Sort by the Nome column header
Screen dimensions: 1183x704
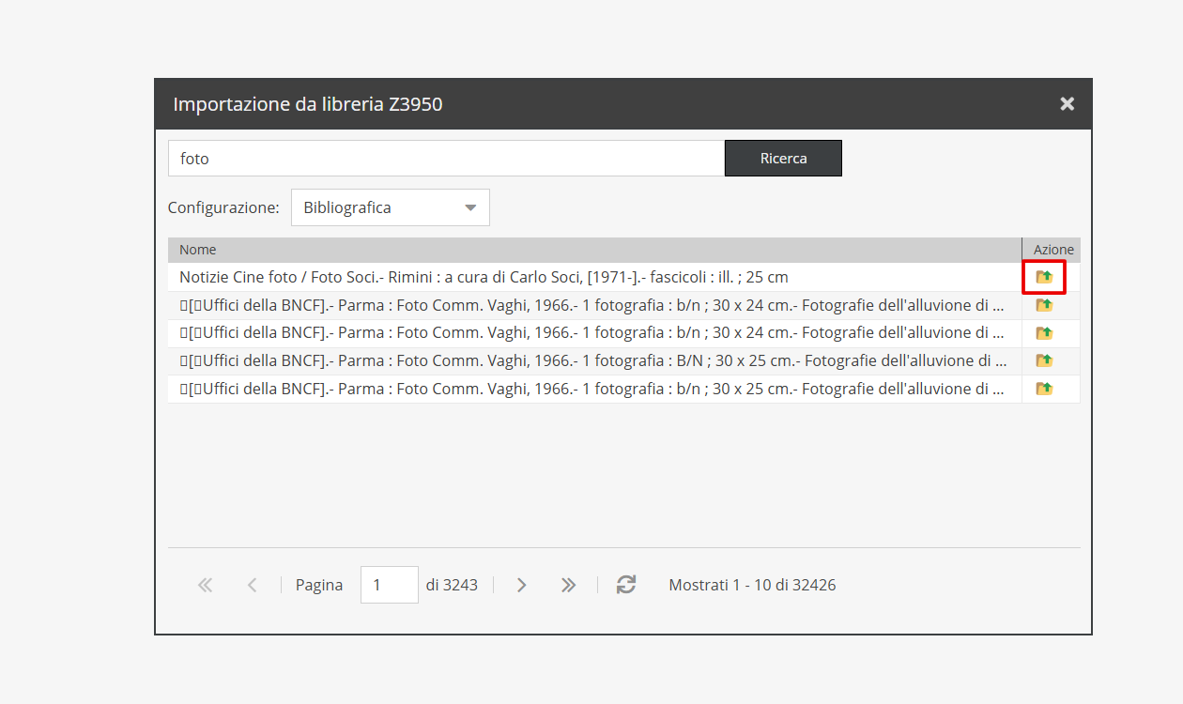[593, 250]
